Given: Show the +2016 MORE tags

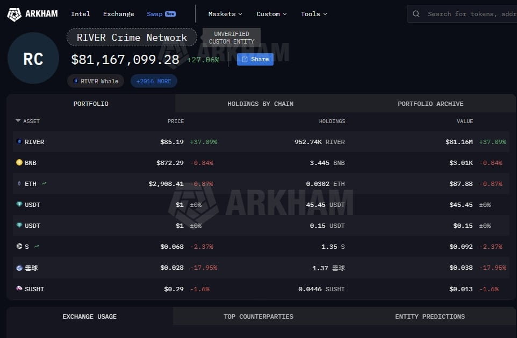Looking at the screenshot, I should 154,81.
